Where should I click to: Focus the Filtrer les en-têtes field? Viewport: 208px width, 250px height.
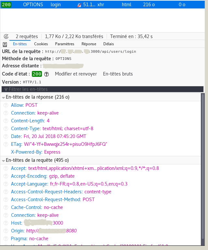[103, 89]
